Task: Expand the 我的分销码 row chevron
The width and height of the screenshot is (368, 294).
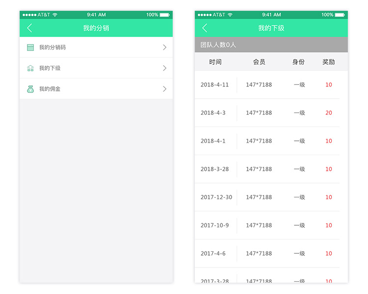Action: pos(164,48)
